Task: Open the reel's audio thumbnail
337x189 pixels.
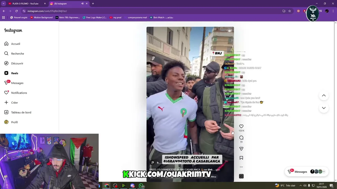Action: click(241, 176)
